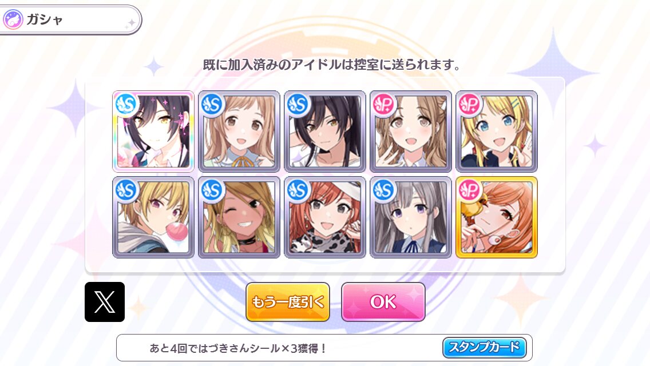The width and height of the screenshot is (650, 366).
Task: Click the S badge on the gray-haired idol card
Action: click(x=383, y=190)
